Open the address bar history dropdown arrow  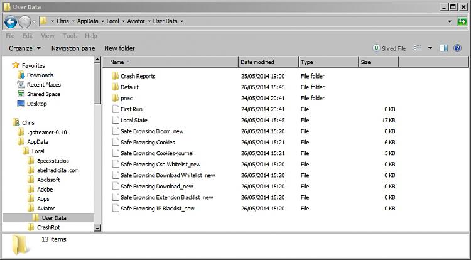450,21
